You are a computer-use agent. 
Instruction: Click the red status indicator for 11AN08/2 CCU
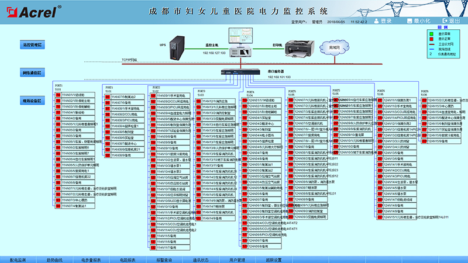point(108,115)
